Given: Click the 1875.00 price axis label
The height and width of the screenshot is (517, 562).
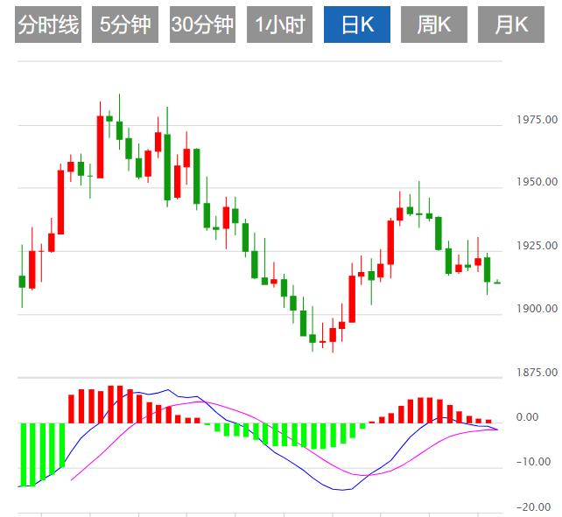Looking at the screenshot, I should pyautogui.click(x=537, y=373).
